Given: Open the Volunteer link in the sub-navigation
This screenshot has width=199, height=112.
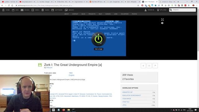Looking at the screenshot, I should point(125,14).
